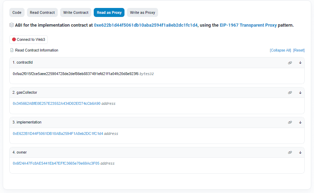Open the Write Contract tab
Image resolution: width=314 pixels, height=193 pixels.
coord(76,12)
